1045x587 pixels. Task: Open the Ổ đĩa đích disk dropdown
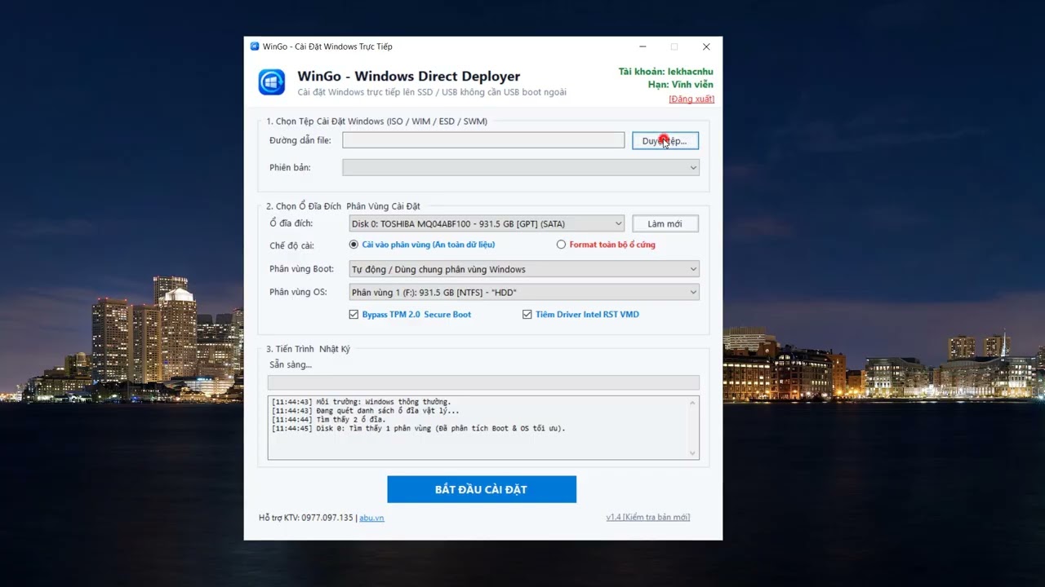[x=487, y=223]
